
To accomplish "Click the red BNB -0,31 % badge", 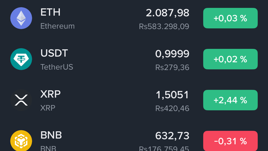I will tap(230, 141).
